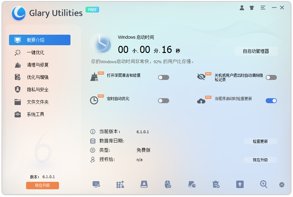Open the grid-and-broom cleanup icon in bottom bar
The image size is (293, 197).
[120, 185]
